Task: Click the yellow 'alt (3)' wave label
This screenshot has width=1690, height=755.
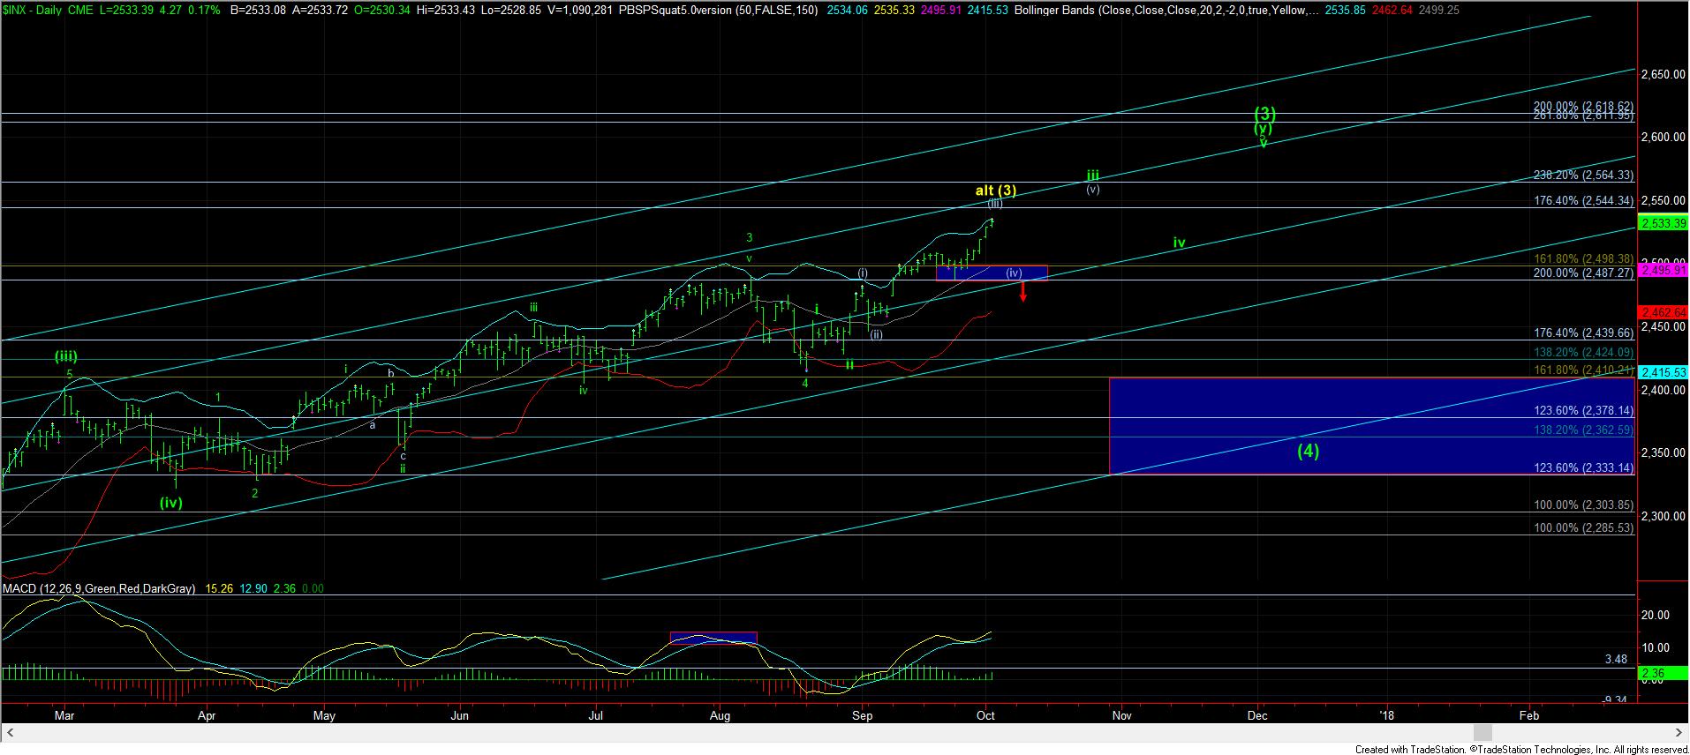Action: click(x=995, y=191)
